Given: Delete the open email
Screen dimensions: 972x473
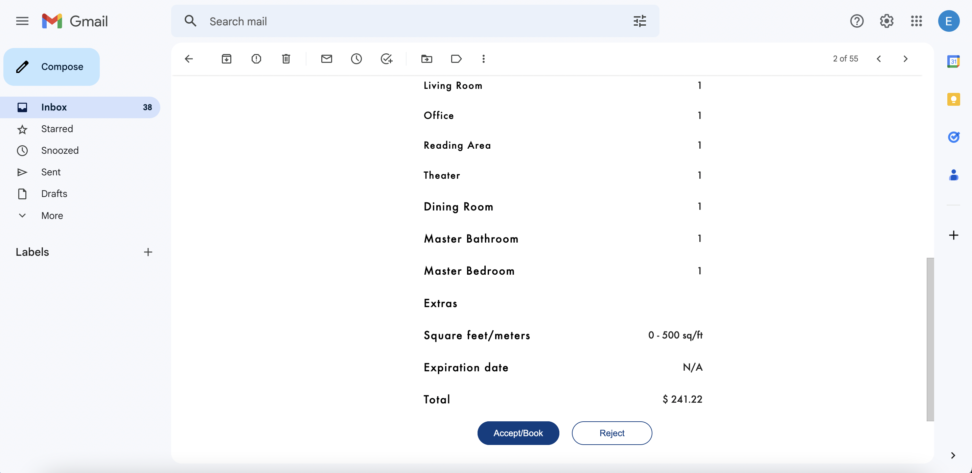Looking at the screenshot, I should (286, 59).
